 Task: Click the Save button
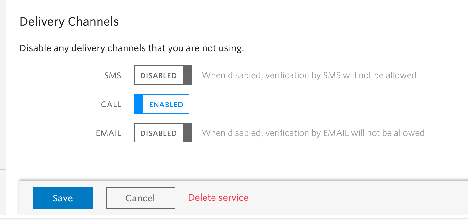pyautogui.click(x=63, y=198)
